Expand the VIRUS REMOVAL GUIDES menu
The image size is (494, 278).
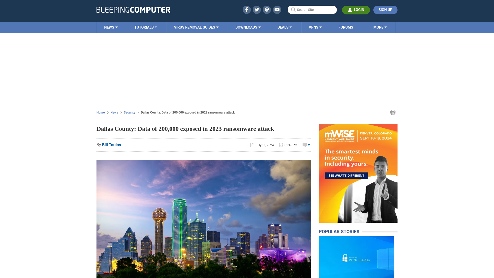pos(196,27)
